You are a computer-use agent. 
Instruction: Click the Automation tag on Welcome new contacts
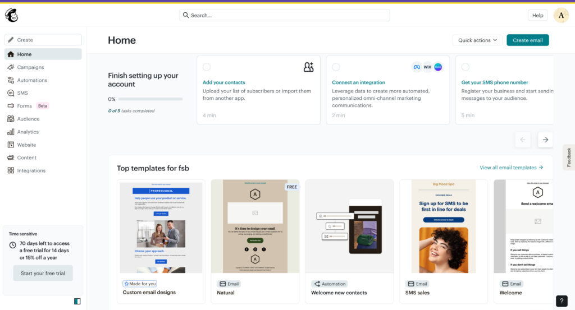pos(330,284)
